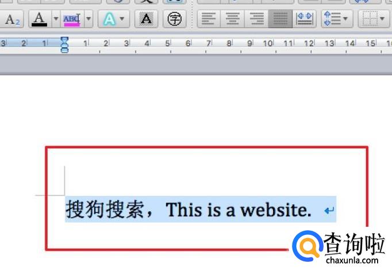Click the indent marker on the ruler
The height and width of the screenshot is (278, 392).
point(64,45)
